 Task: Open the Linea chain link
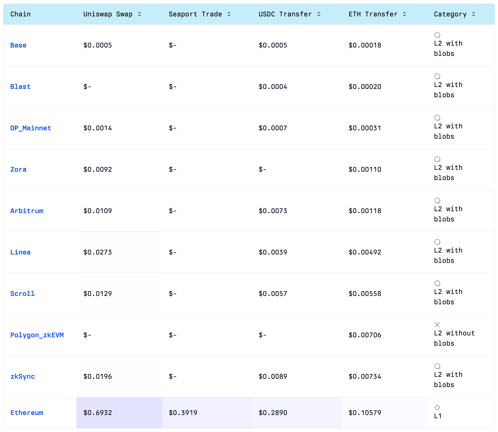coord(20,252)
